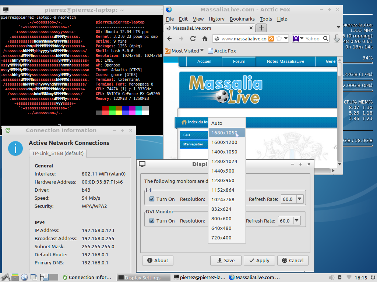Open a new tab with plus button
The image size is (377, 282).
(261, 28)
